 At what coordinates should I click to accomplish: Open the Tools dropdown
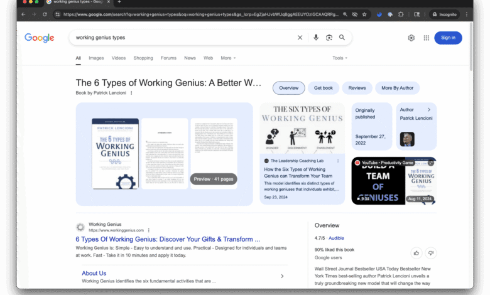click(x=340, y=58)
